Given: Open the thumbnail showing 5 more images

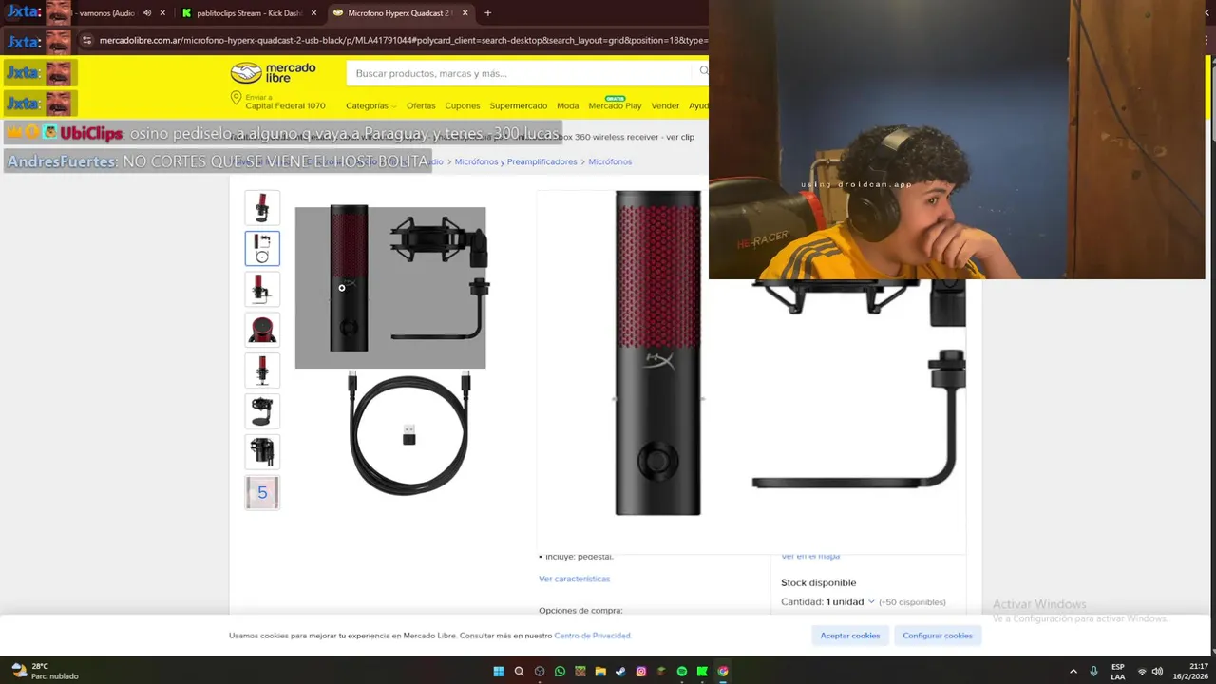Looking at the screenshot, I should 262,492.
